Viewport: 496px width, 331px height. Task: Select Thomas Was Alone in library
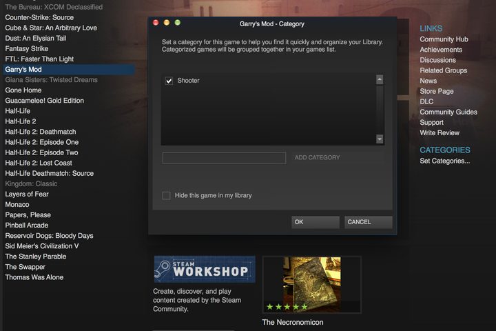(x=34, y=277)
